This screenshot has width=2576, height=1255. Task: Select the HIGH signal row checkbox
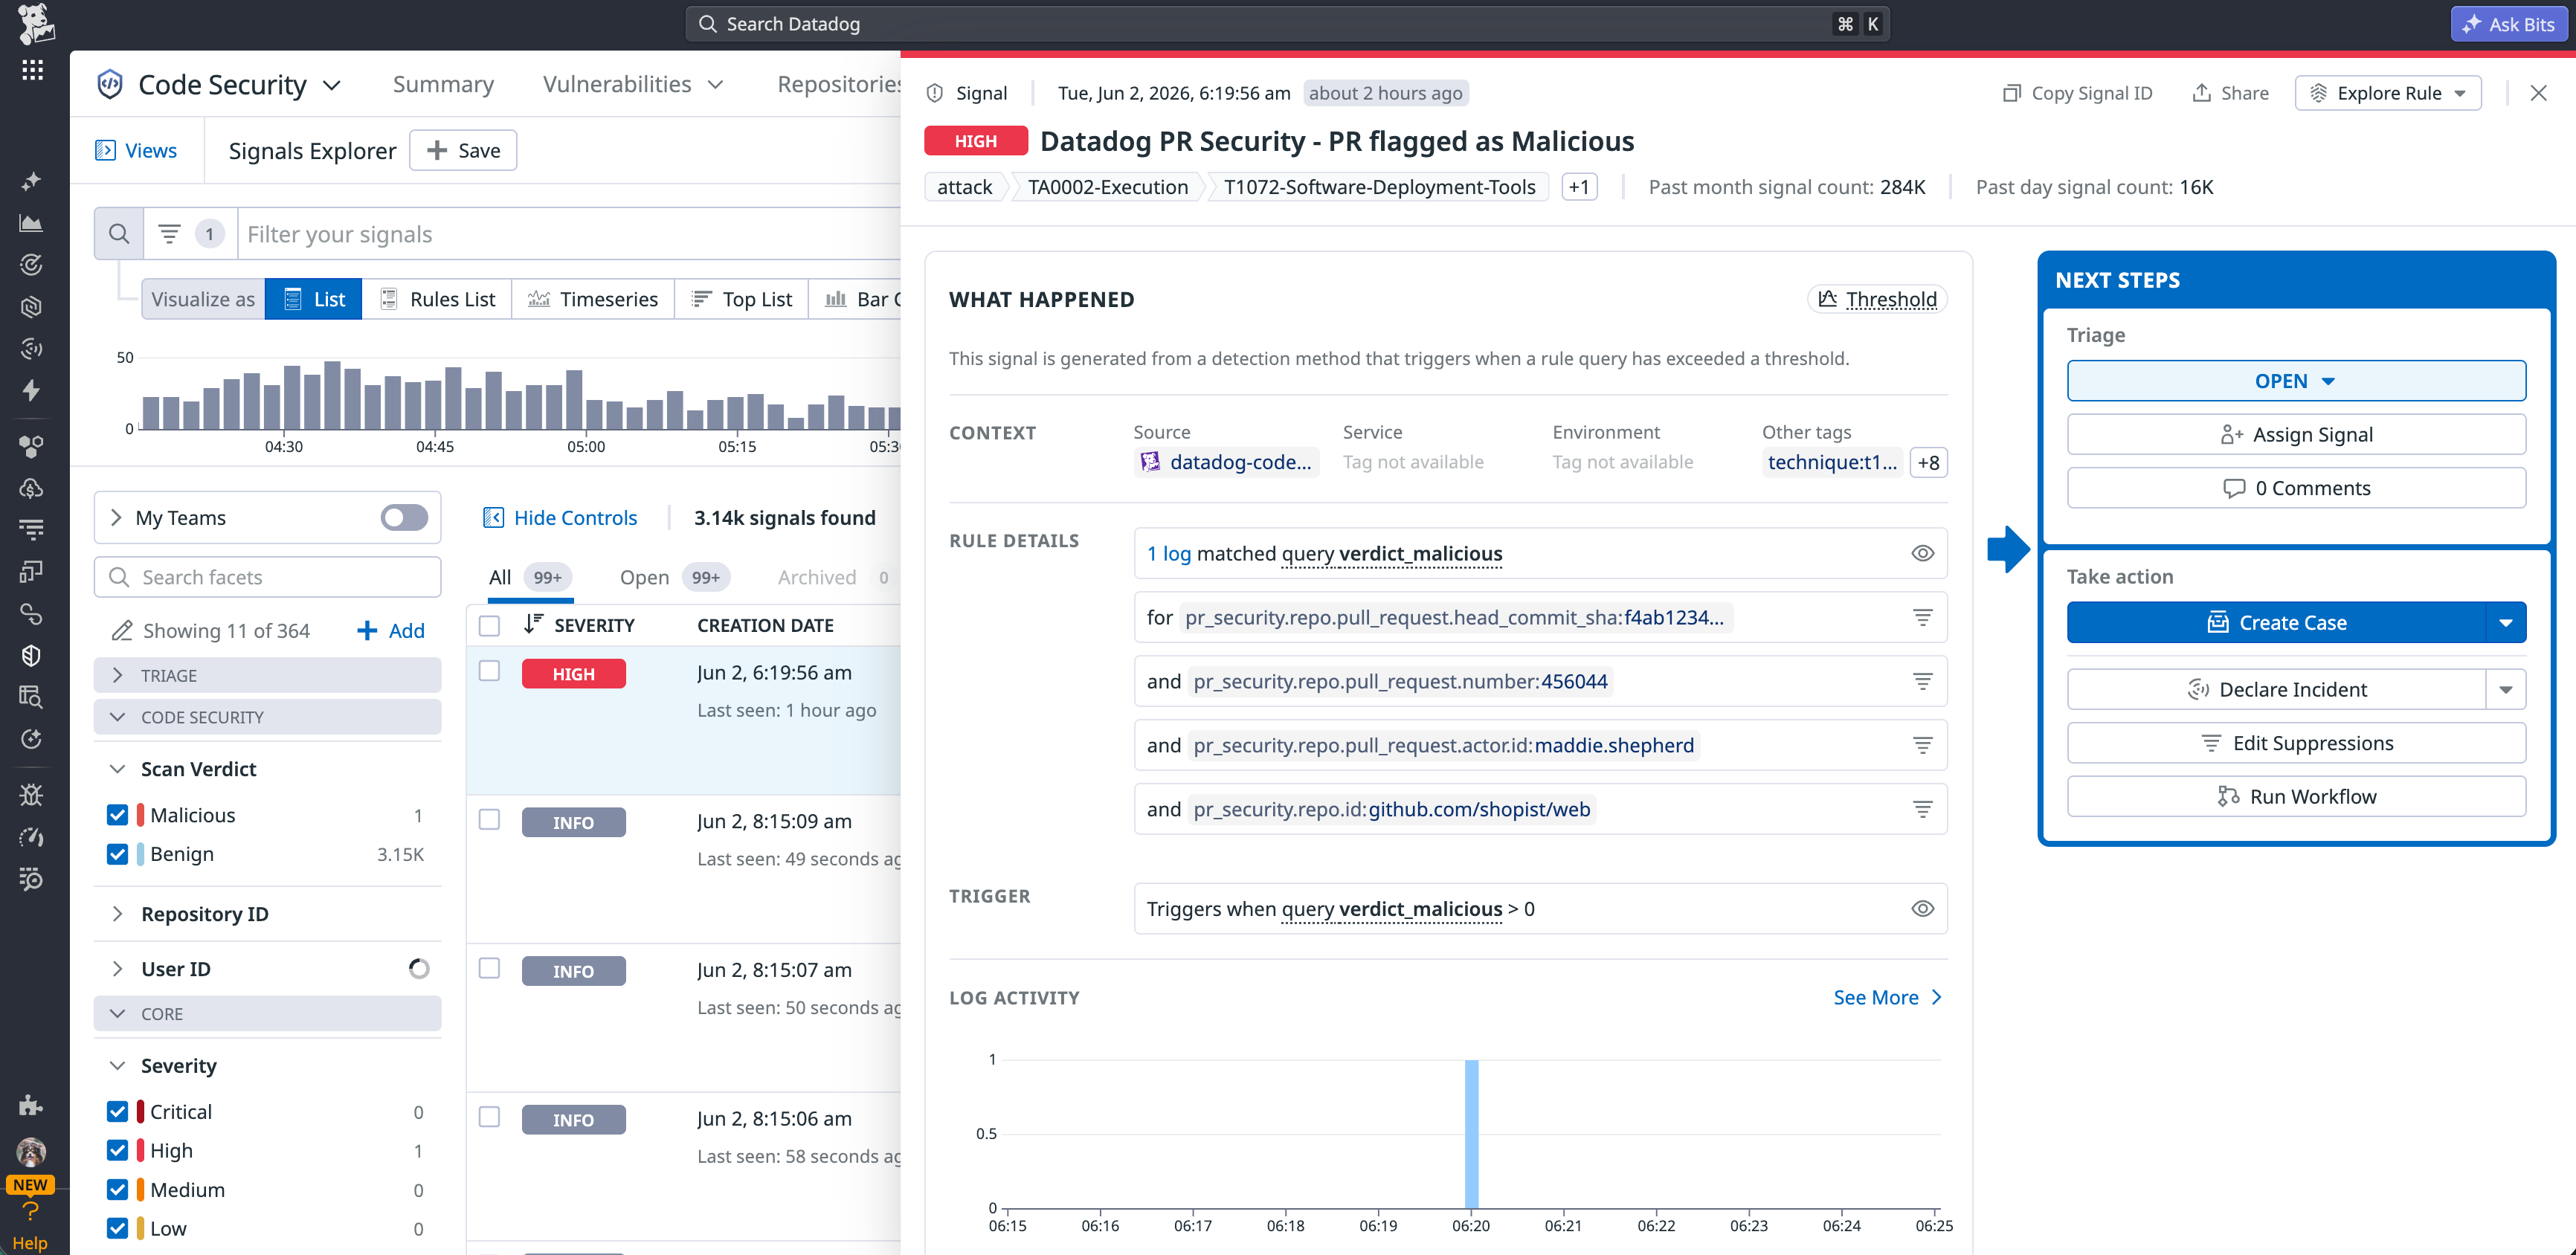coord(489,671)
